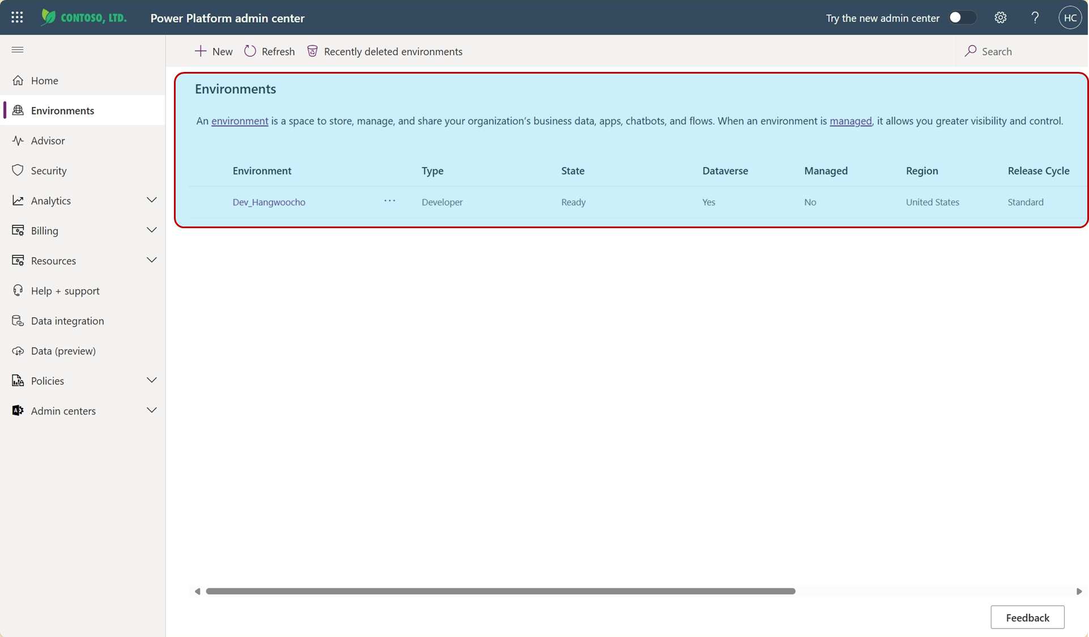
Task: Click the recycle bin deleted environments icon
Action: click(312, 51)
